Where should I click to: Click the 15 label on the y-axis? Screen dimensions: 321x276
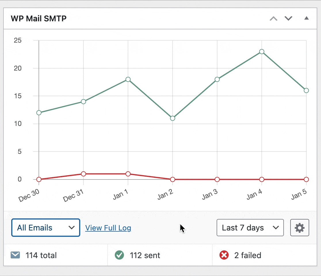18,96
